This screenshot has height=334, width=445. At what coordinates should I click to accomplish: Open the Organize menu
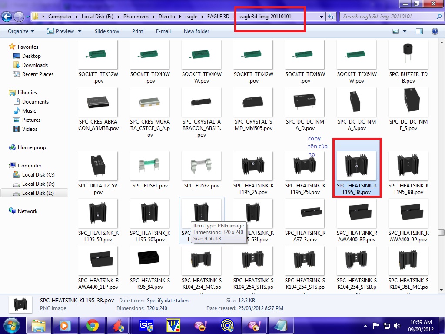click(x=21, y=31)
